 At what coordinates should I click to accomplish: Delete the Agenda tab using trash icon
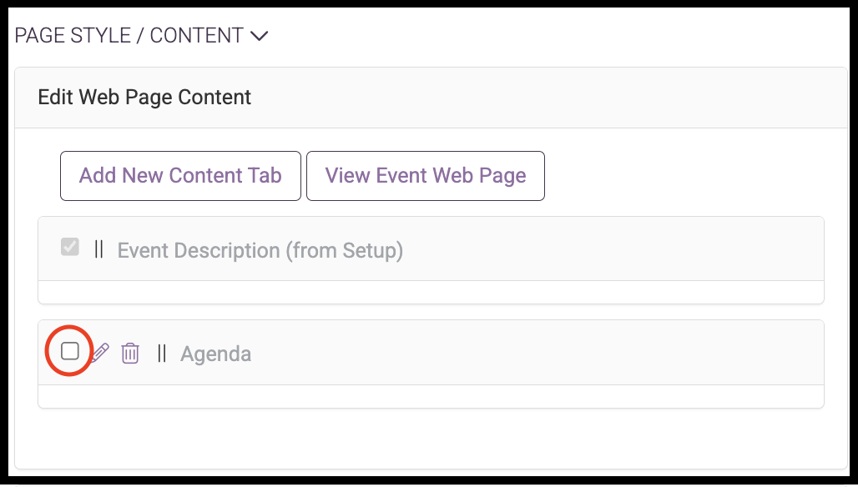pos(129,353)
